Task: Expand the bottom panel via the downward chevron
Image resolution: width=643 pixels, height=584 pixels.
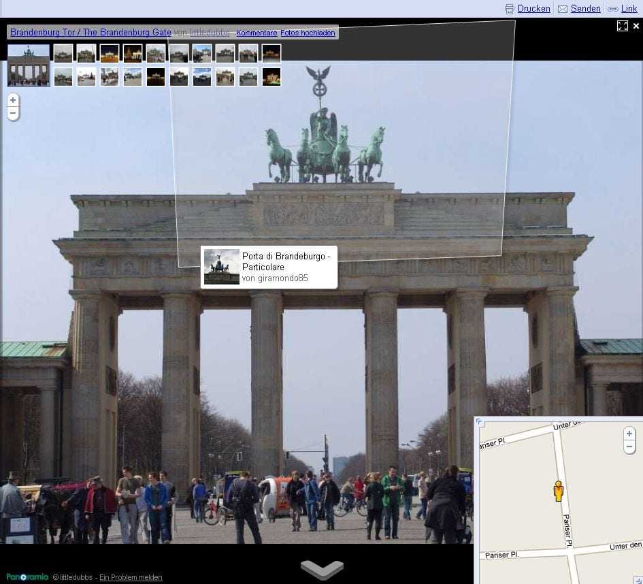Action: (321, 568)
